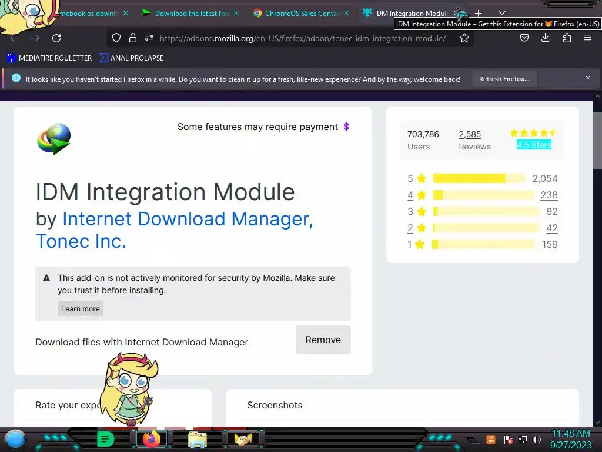Screen dimensions: 602x452
Task: Select the IDM Integration Module tab
Action: coord(410,13)
